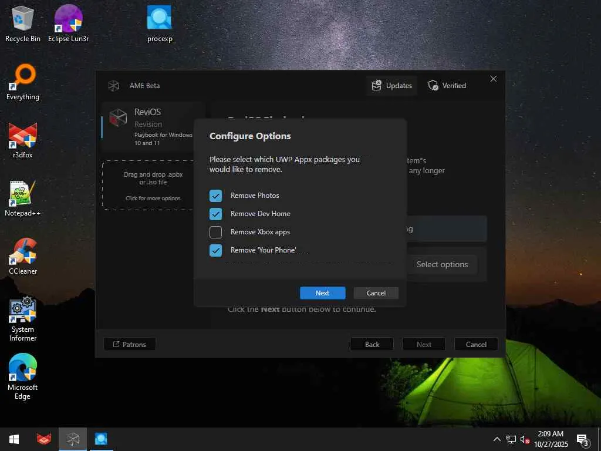Open the Microsoft Edge desktop icon
Image resolution: width=601 pixels, height=451 pixels.
(23, 377)
